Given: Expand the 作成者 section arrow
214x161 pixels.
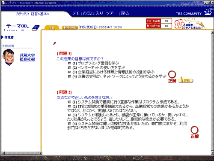Looking at the screenshot, I should click(2, 37).
